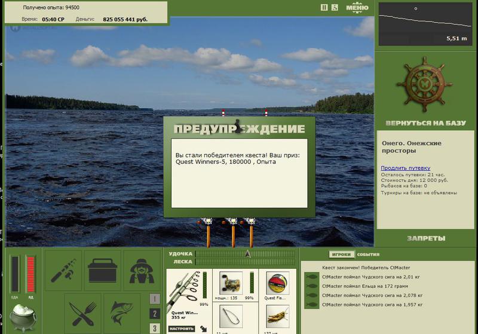Select rod slot 2
The height and width of the screenshot is (334, 478).
point(155,314)
